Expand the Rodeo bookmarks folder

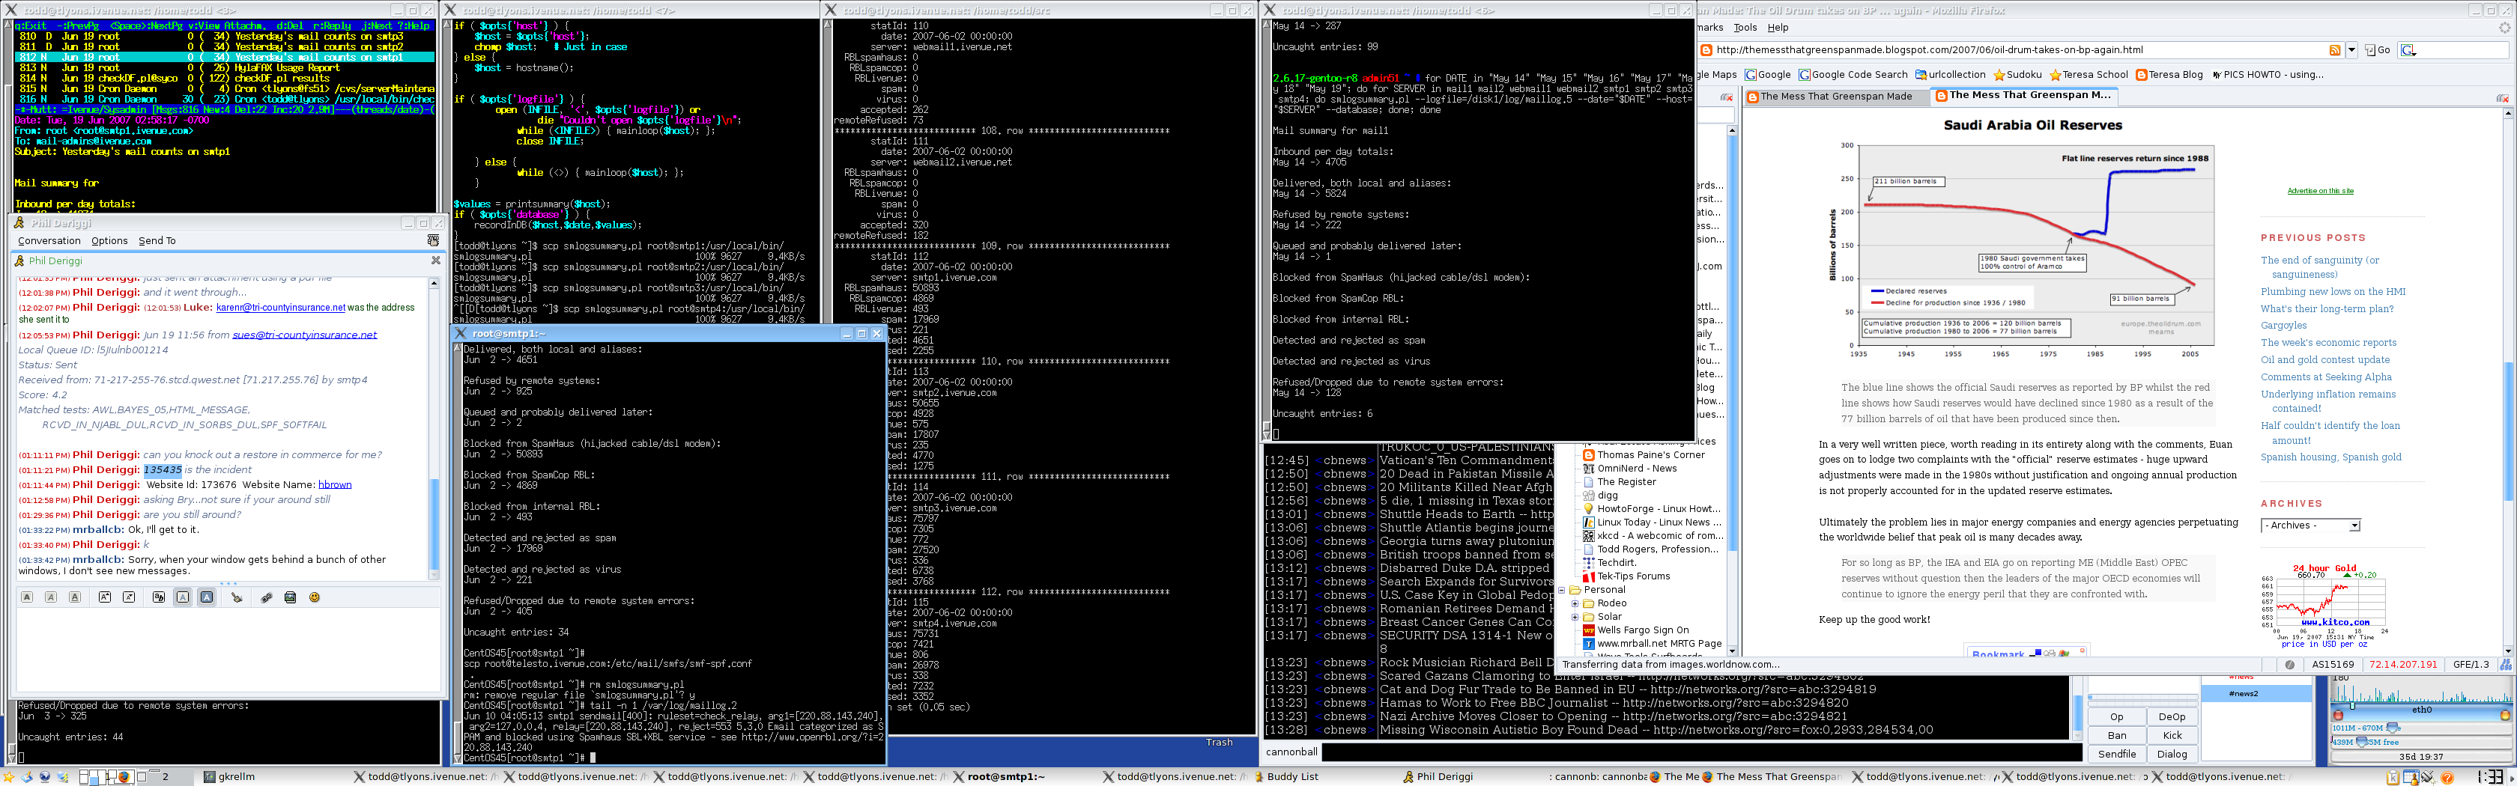(1575, 603)
